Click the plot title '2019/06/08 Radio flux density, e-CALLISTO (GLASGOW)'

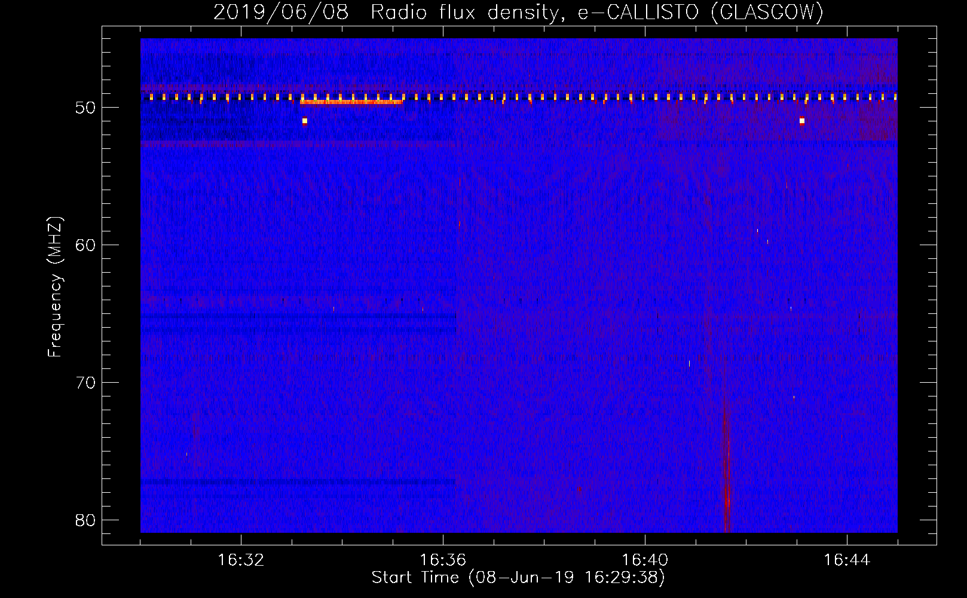click(519, 12)
